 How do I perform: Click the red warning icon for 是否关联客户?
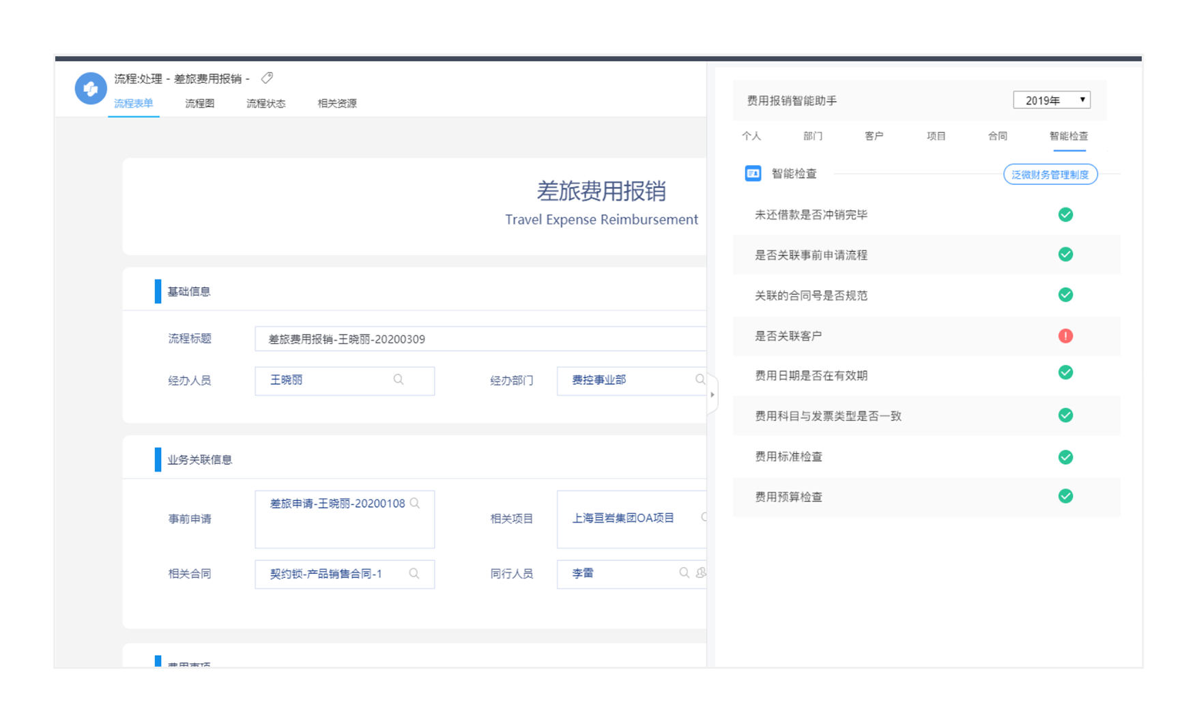(1065, 336)
